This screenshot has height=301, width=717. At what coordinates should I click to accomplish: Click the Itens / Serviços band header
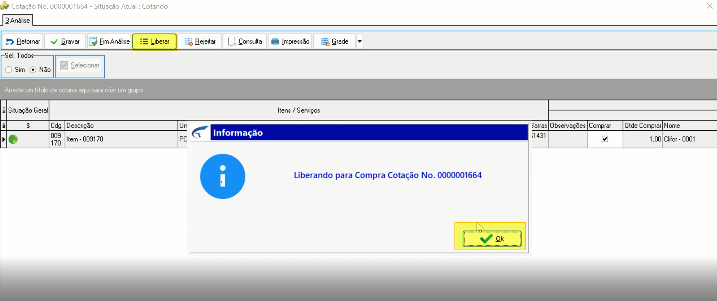pos(299,110)
